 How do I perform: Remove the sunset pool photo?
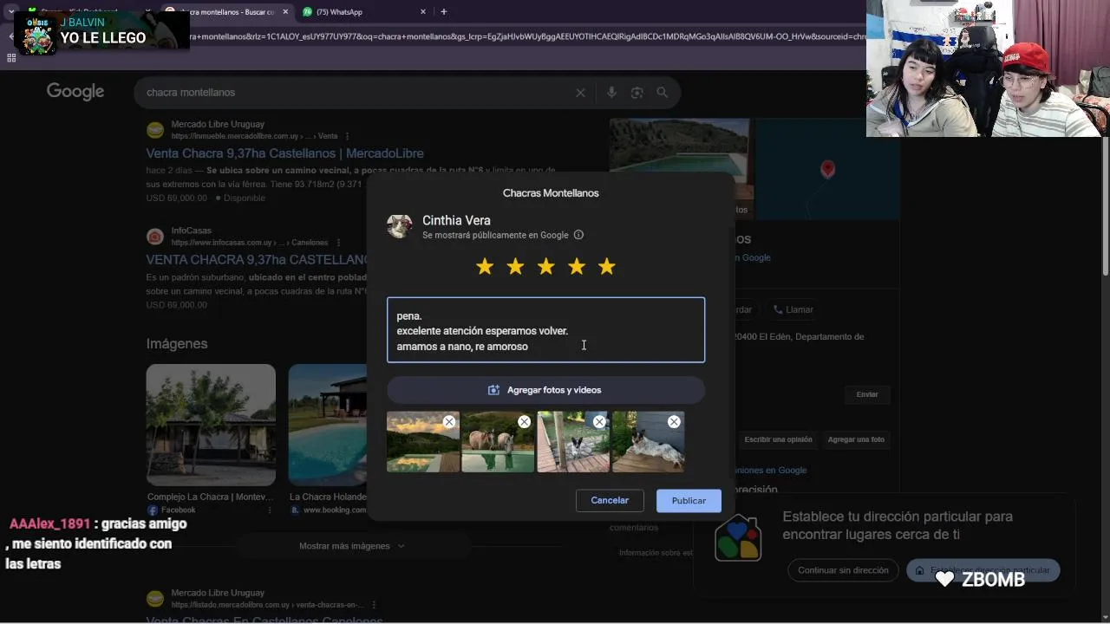click(x=449, y=422)
